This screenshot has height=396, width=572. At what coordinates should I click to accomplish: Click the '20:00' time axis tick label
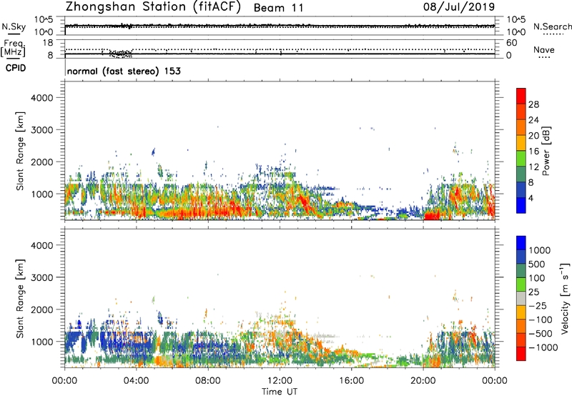click(423, 381)
